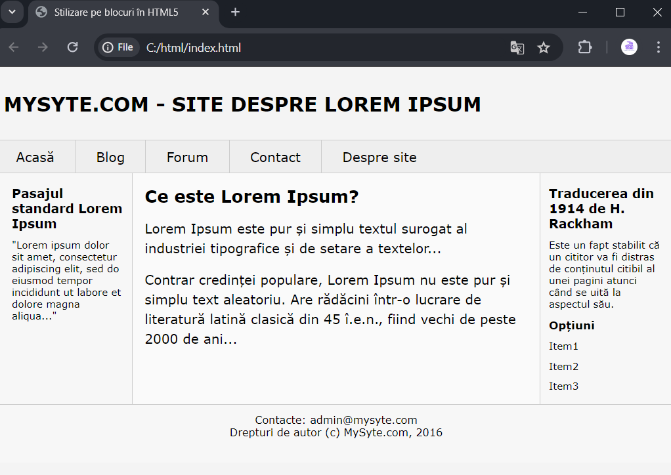Open the Acasă navigation item
Image resolution: width=671 pixels, height=475 pixels.
click(35, 157)
